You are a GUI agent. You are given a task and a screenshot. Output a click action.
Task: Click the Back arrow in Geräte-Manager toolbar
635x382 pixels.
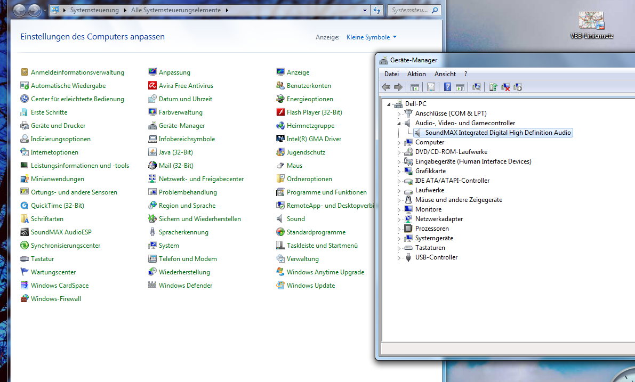click(x=386, y=87)
